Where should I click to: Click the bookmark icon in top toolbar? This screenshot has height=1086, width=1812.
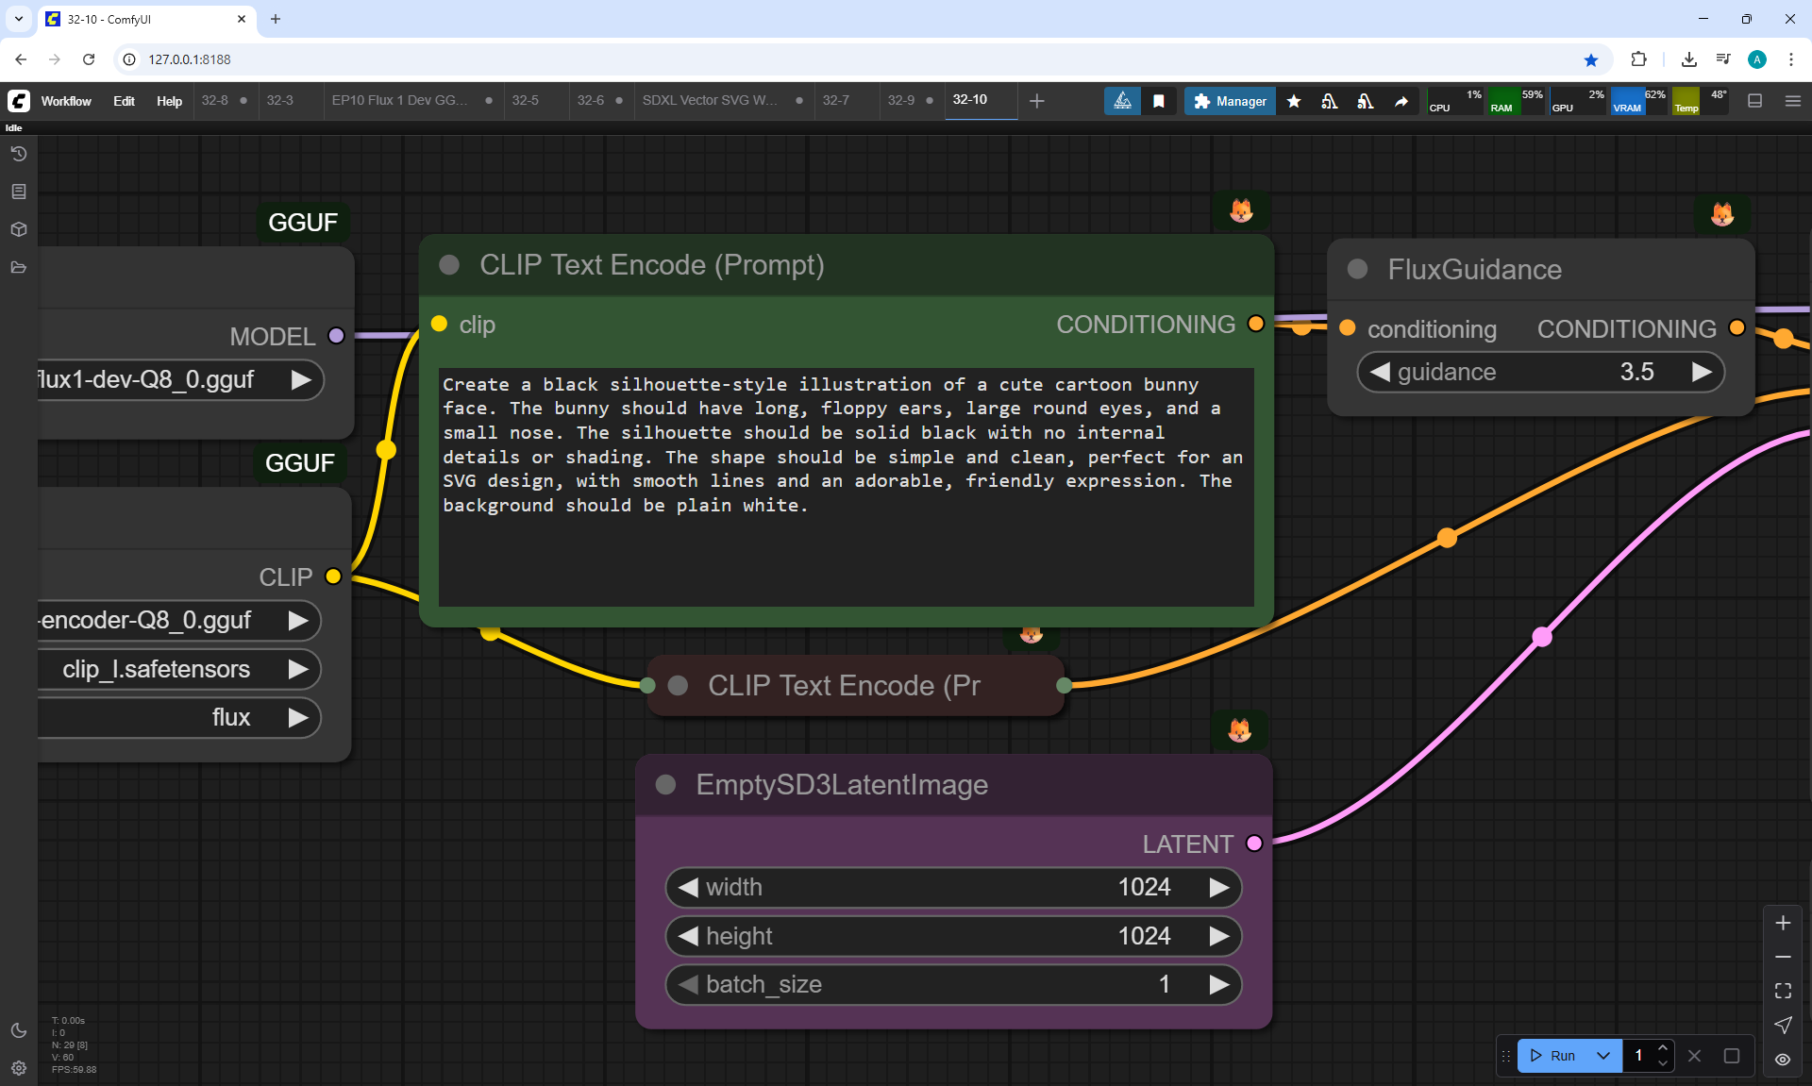pyautogui.click(x=1159, y=101)
